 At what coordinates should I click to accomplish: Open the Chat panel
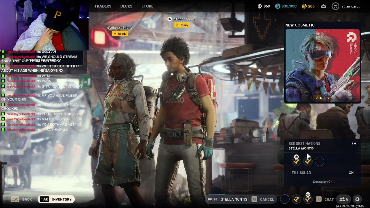329,199
